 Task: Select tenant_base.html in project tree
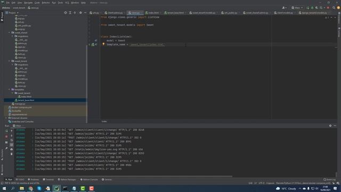[x=45, y=100]
